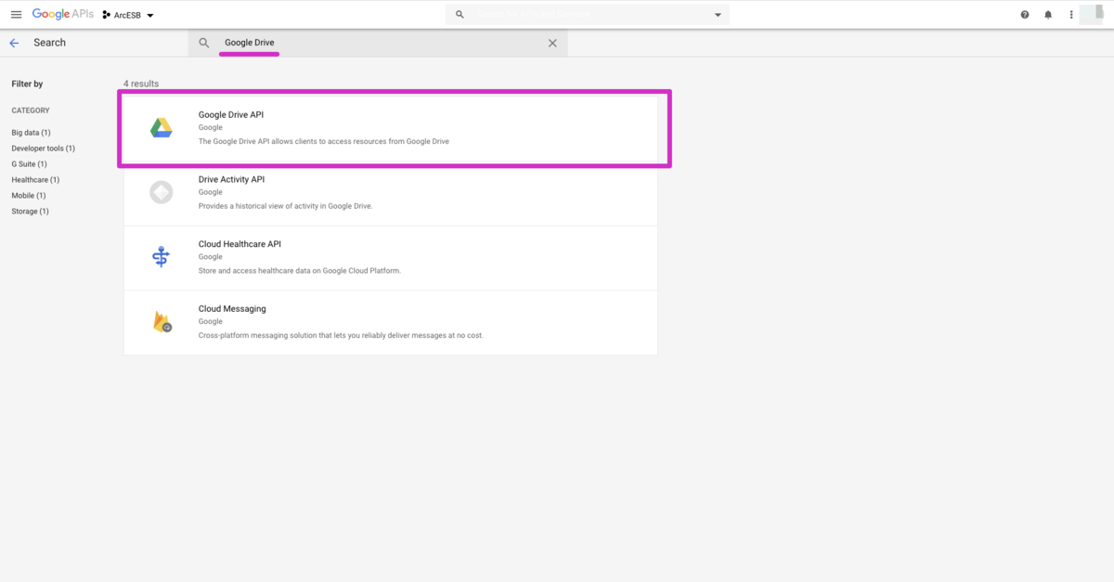Click the '4 results' count text
The image size is (1114, 582).
click(x=141, y=84)
